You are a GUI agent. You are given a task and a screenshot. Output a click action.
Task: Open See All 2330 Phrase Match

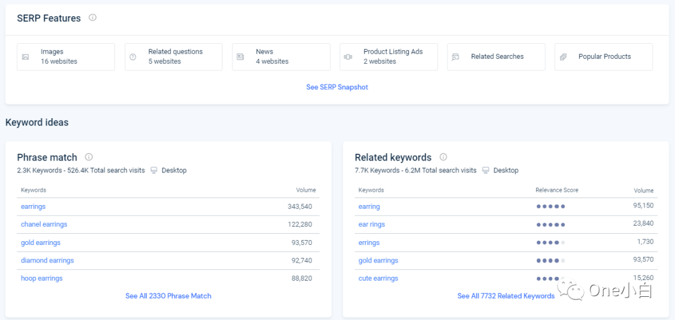[168, 296]
